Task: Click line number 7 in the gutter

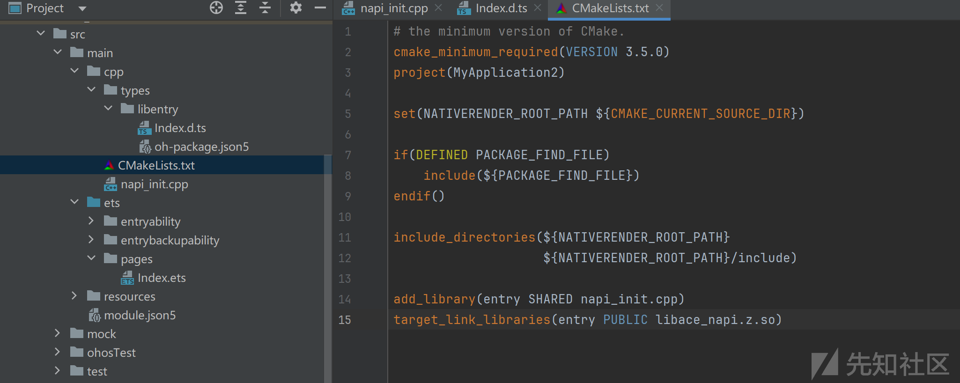Action: [348, 155]
